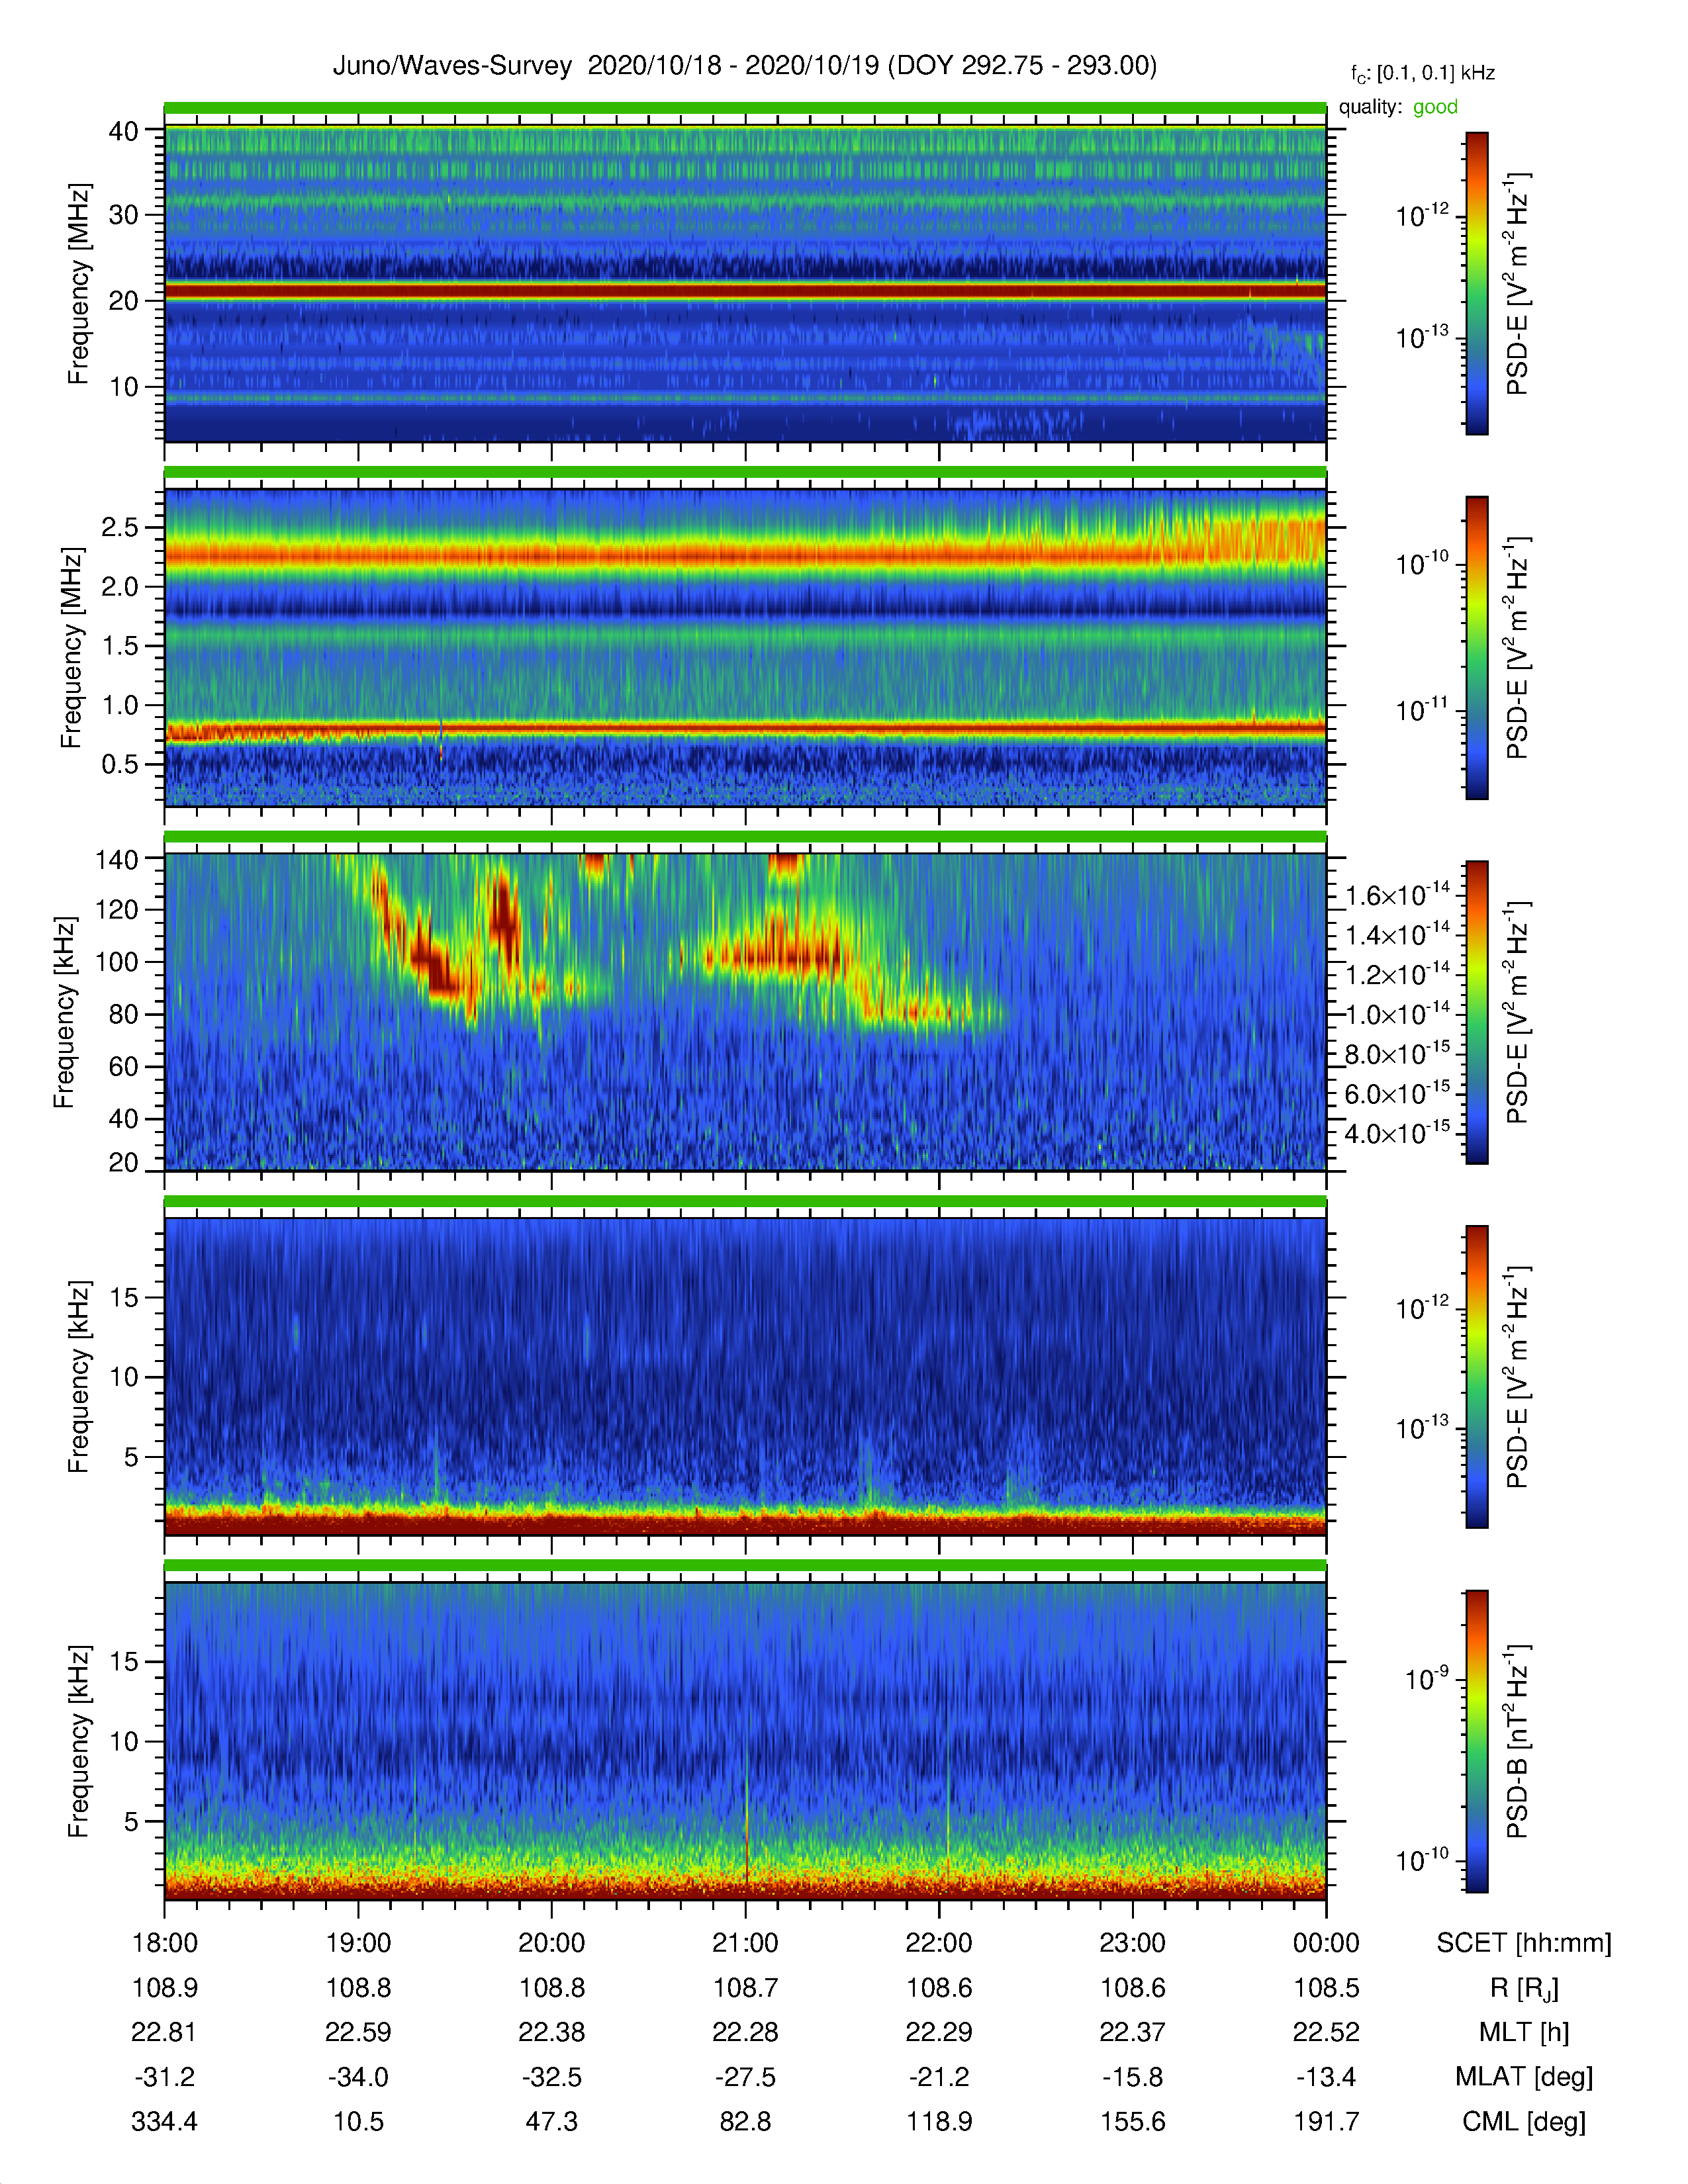Click the orange emission band near 2.25 MHz
Screen dimensions: 1688x2184
coord(745,554)
